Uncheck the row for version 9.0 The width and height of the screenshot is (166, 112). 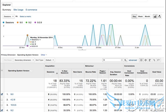2,94
